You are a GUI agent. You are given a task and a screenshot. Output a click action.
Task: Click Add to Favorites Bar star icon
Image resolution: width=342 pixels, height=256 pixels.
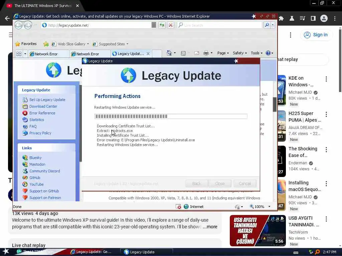tap(46, 44)
